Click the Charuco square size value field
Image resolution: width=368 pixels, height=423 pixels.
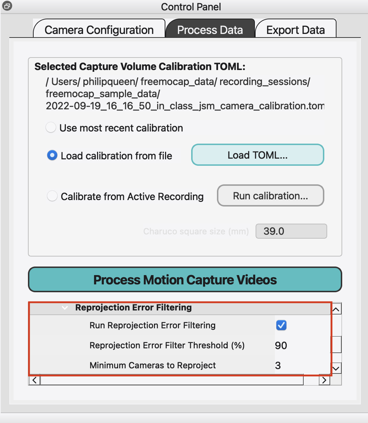click(291, 231)
